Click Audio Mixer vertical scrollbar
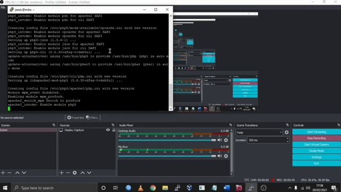341x192 pixels. click(231, 152)
